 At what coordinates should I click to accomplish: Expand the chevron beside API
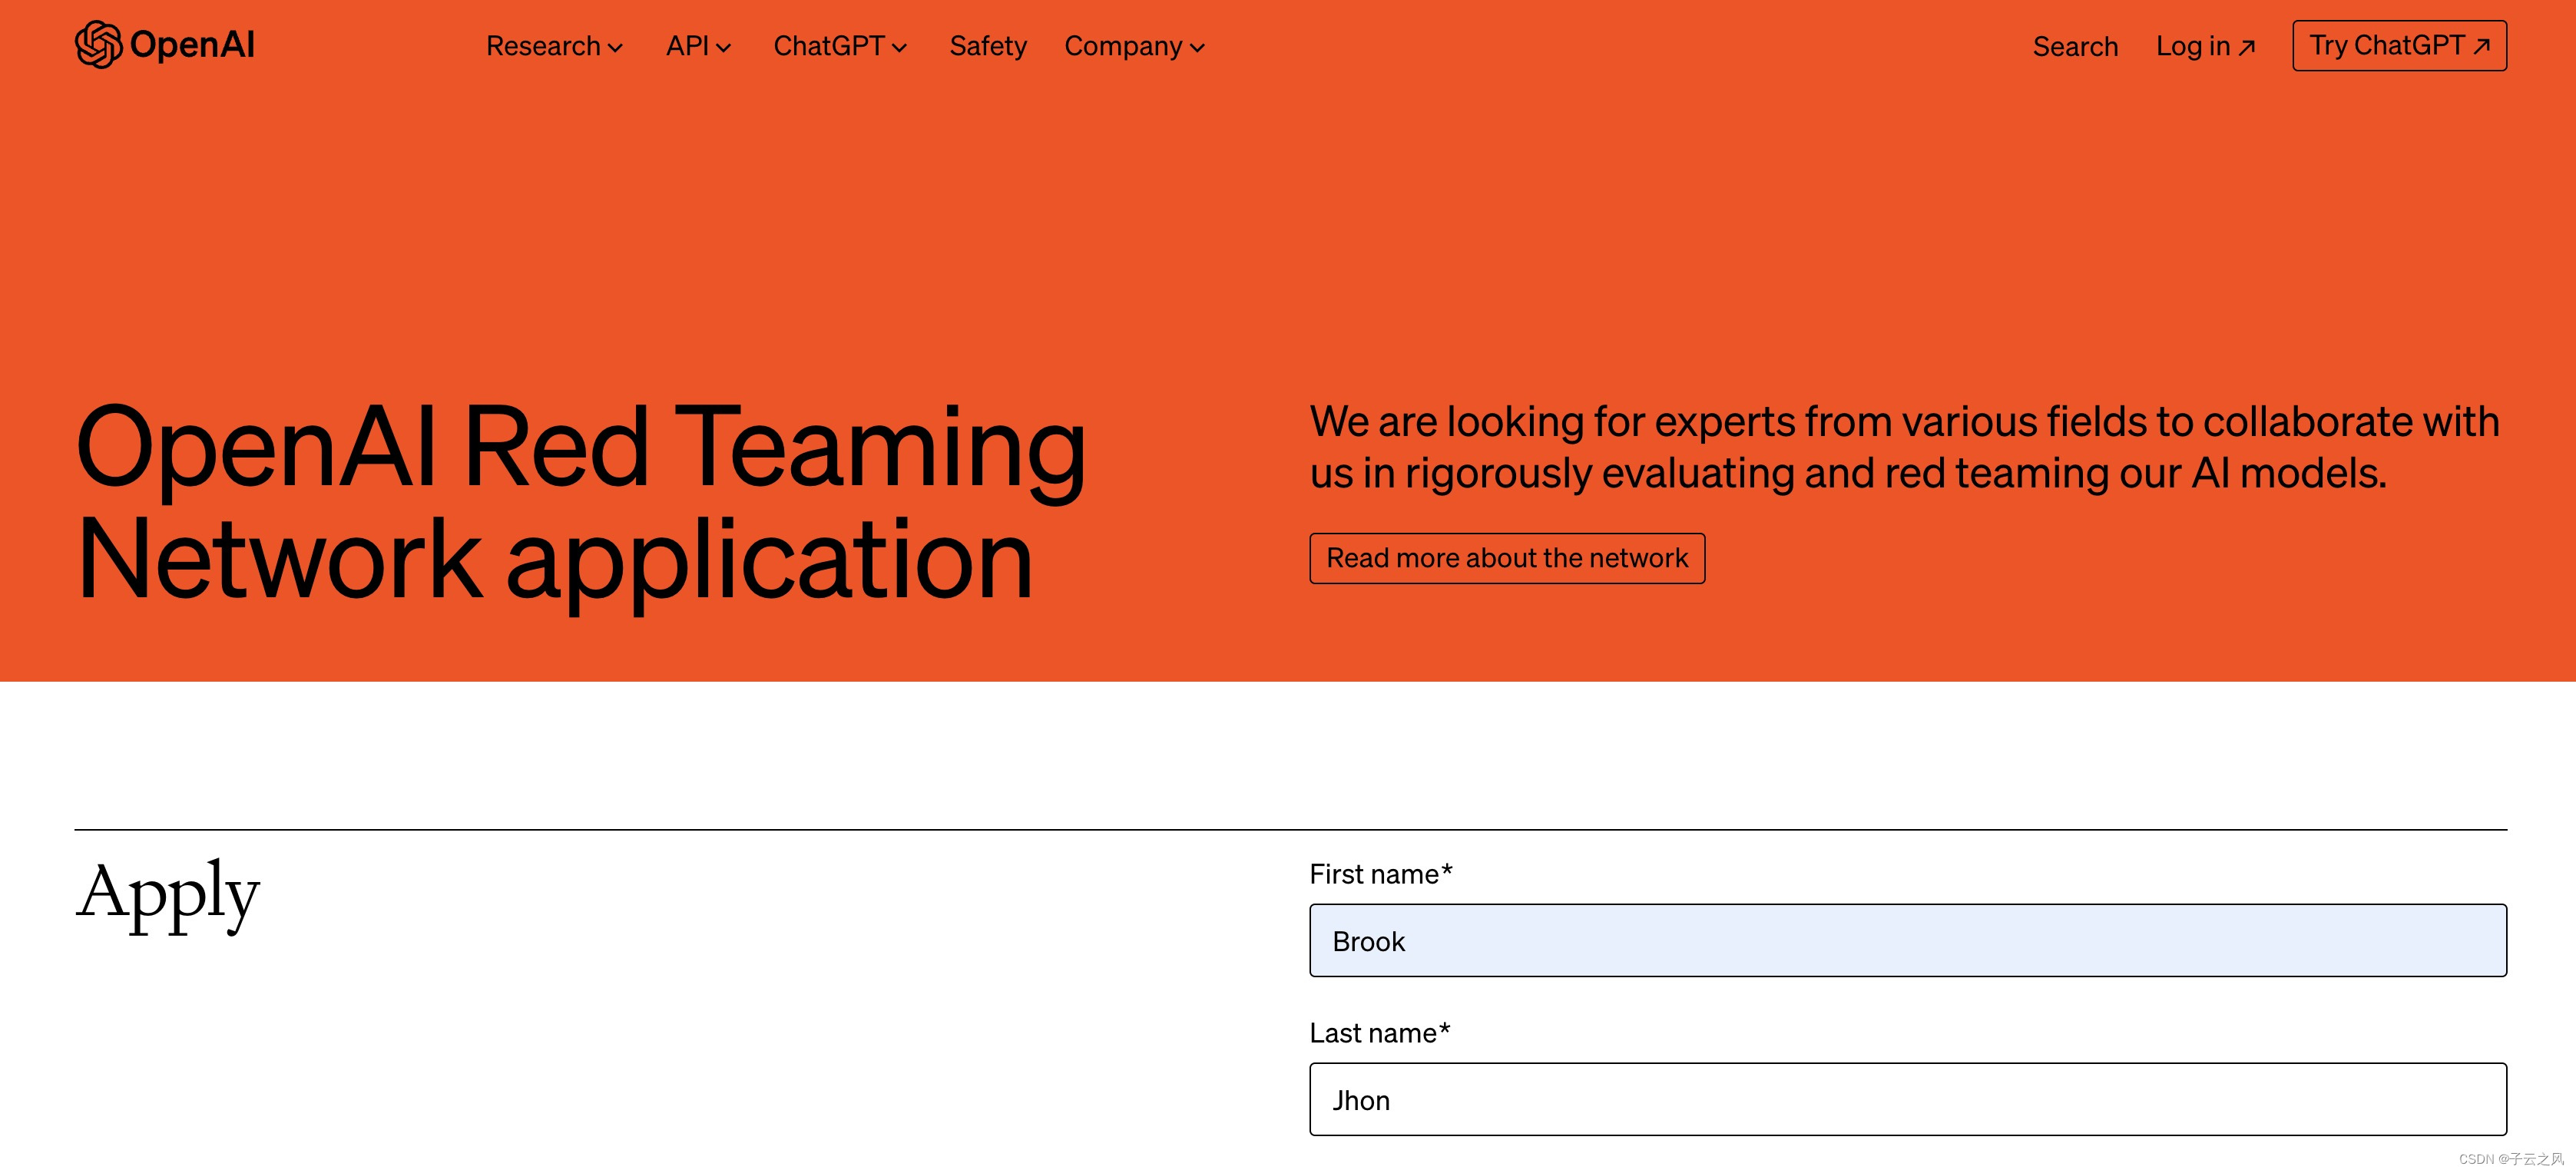click(x=724, y=48)
